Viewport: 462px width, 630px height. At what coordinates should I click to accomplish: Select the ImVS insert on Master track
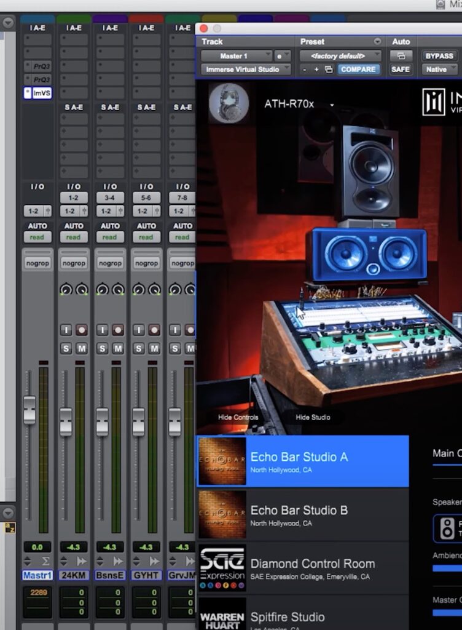[x=41, y=93]
